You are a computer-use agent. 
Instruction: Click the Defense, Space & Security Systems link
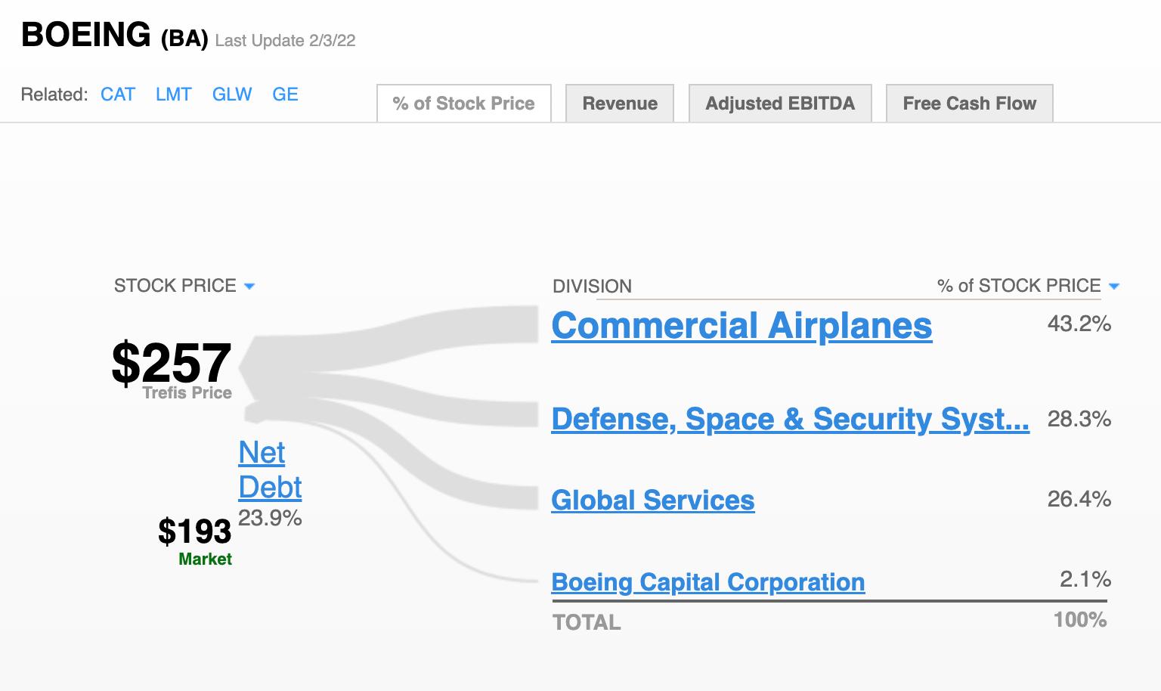tap(790, 419)
